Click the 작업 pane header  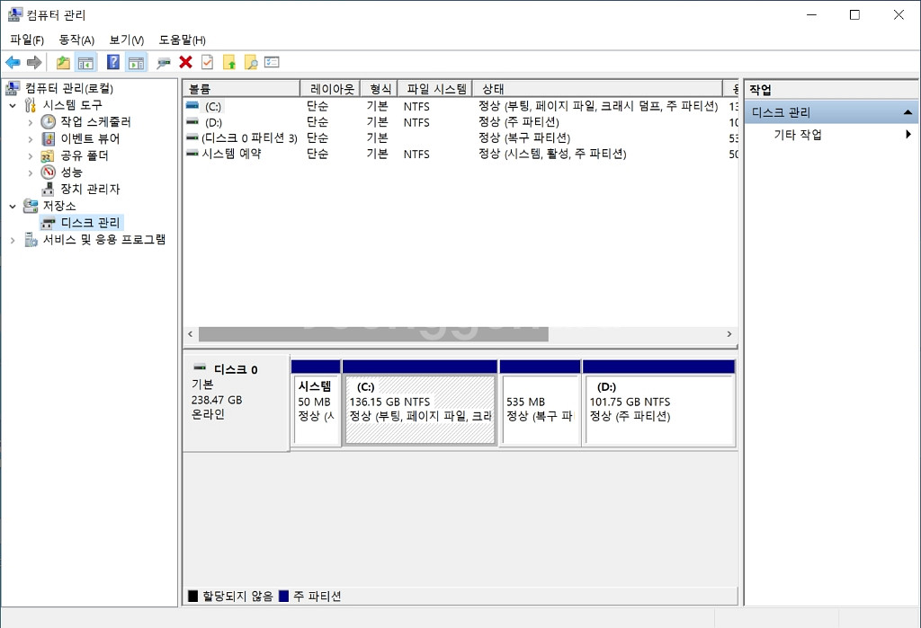[x=831, y=90]
